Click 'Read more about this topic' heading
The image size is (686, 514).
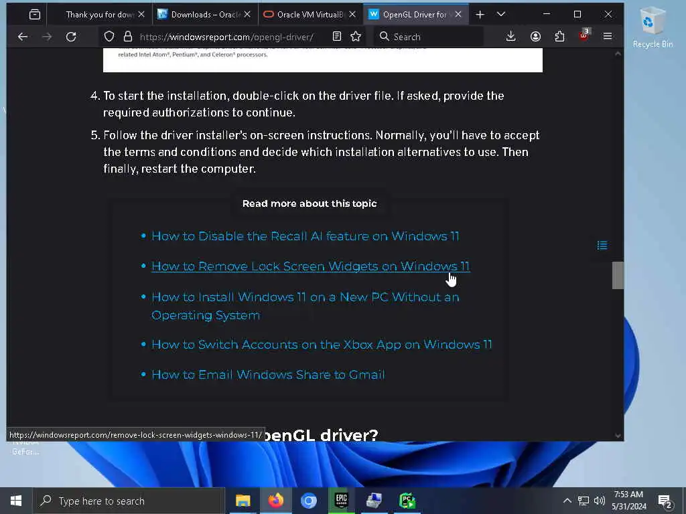coord(310,203)
